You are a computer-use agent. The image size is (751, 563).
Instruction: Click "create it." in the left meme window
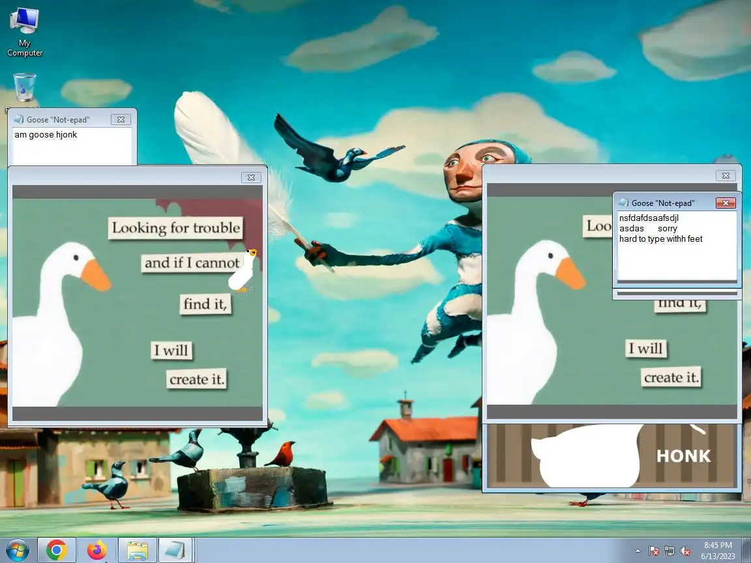pos(196,379)
